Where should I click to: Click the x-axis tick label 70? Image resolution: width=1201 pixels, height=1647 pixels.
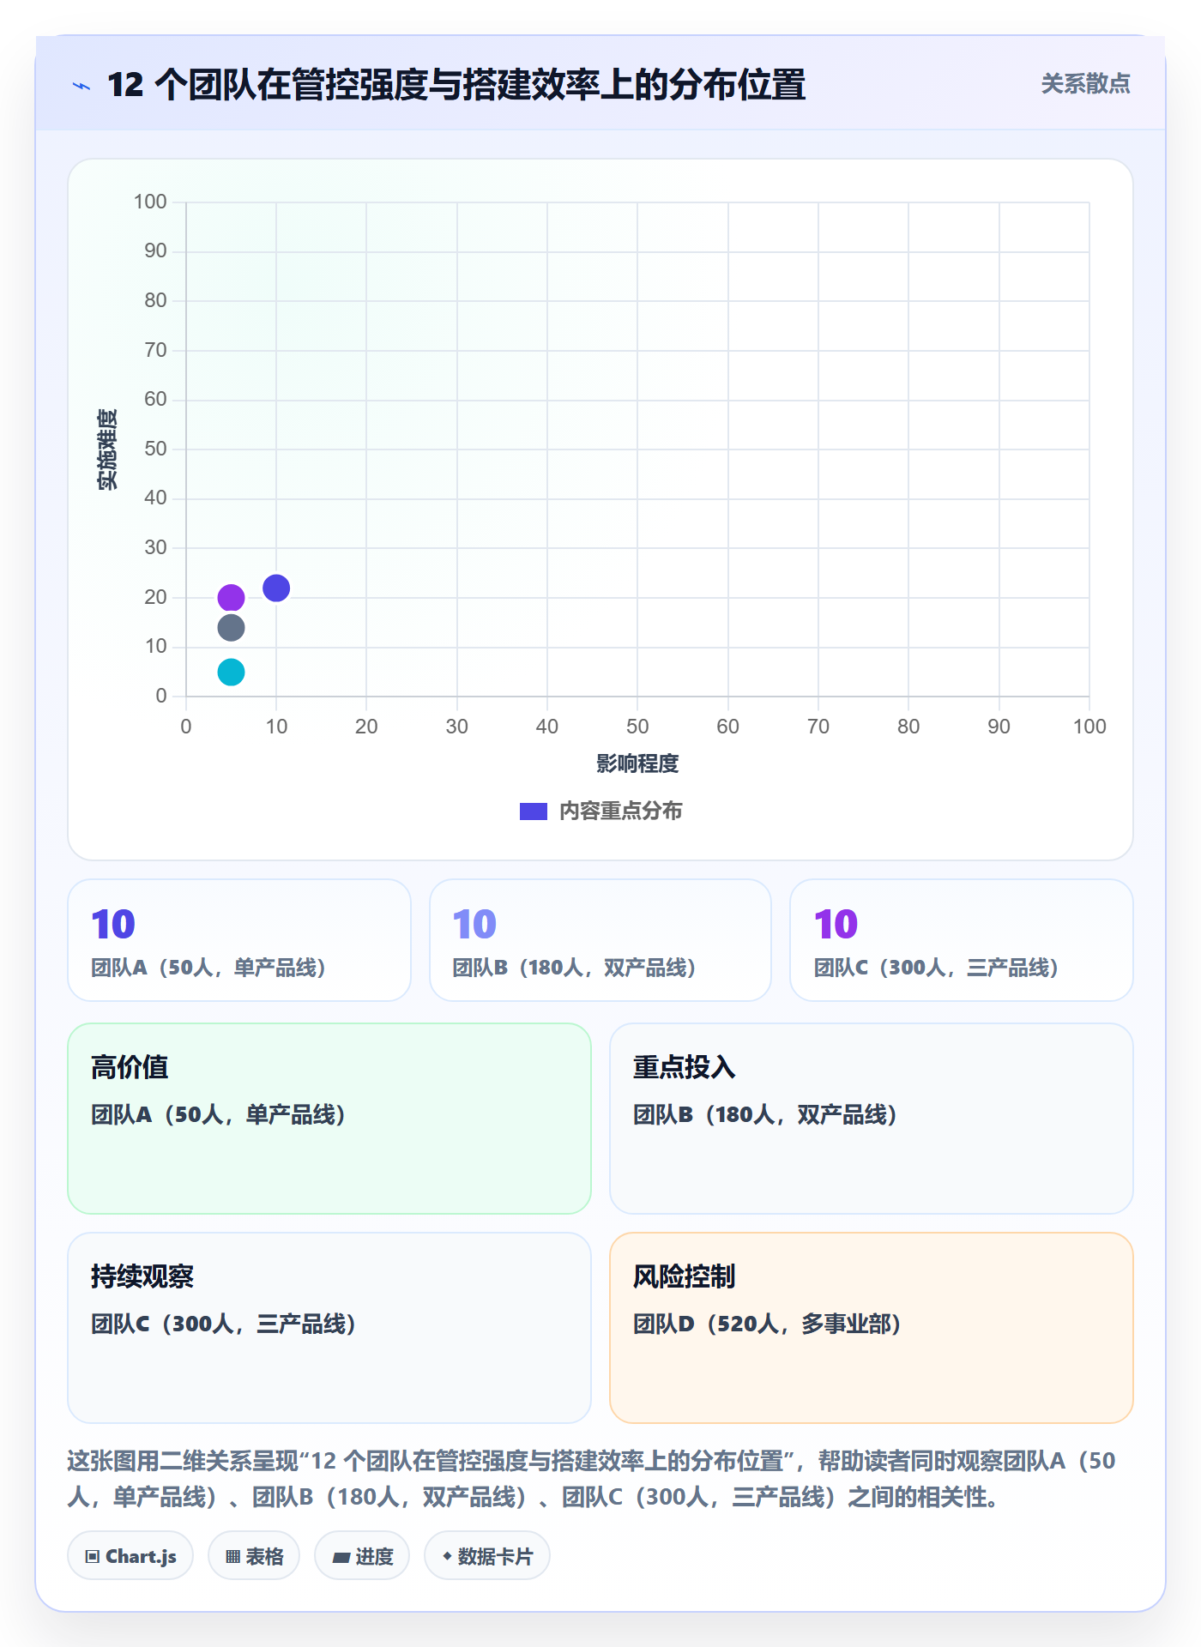tap(818, 727)
